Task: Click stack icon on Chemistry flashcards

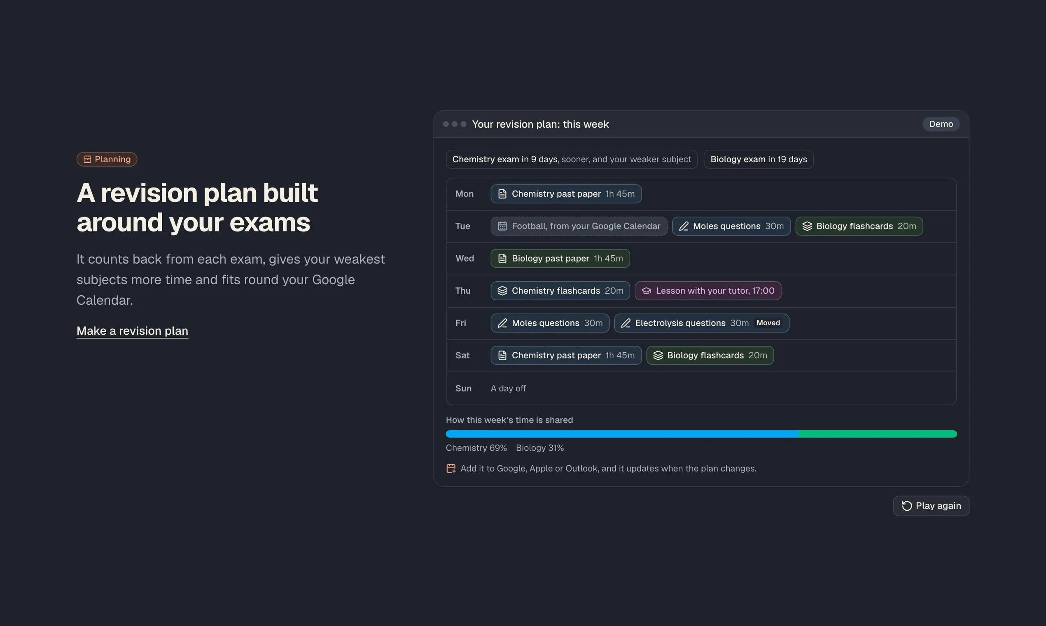Action: (x=502, y=291)
